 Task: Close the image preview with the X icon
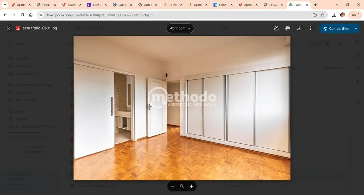pyautogui.click(x=9, y=28)
